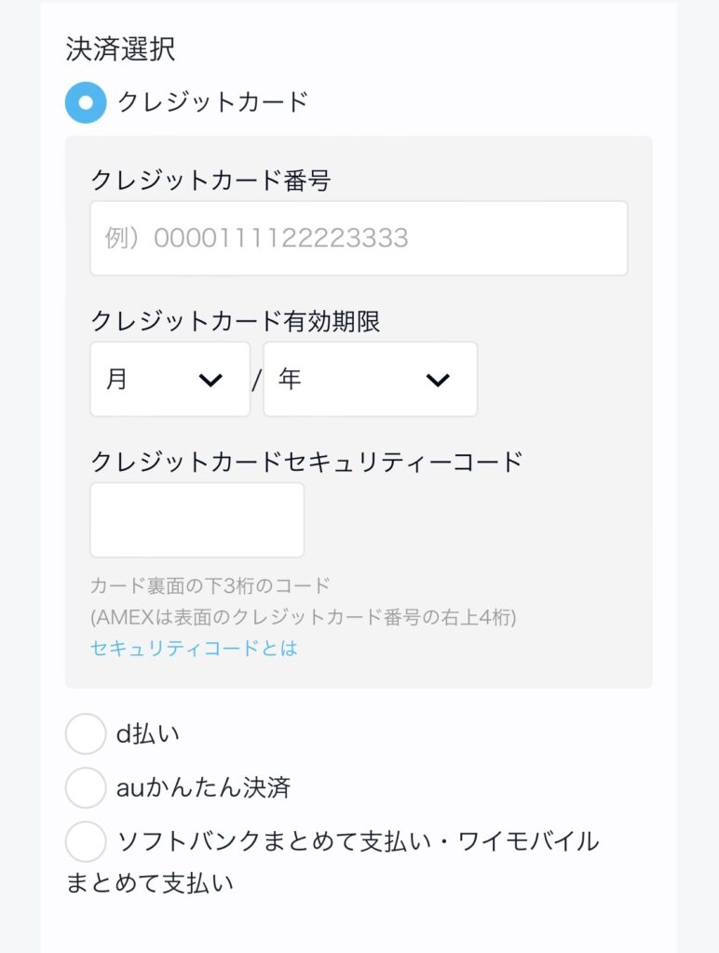Click the chevron arrow in 年 dropdown
Image resolution: width=719 pixels, height=953 pixels.
tap(438, 380)
